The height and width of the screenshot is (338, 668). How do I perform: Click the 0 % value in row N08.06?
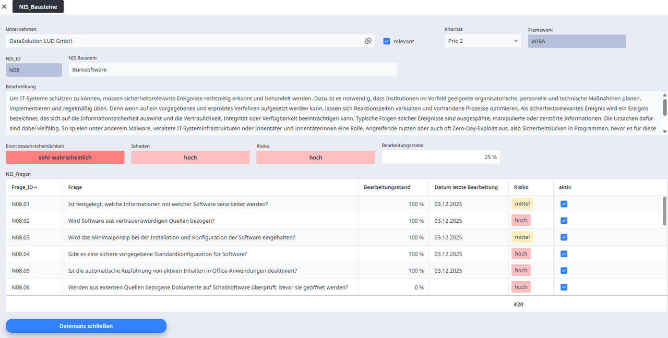click(419, 287)
